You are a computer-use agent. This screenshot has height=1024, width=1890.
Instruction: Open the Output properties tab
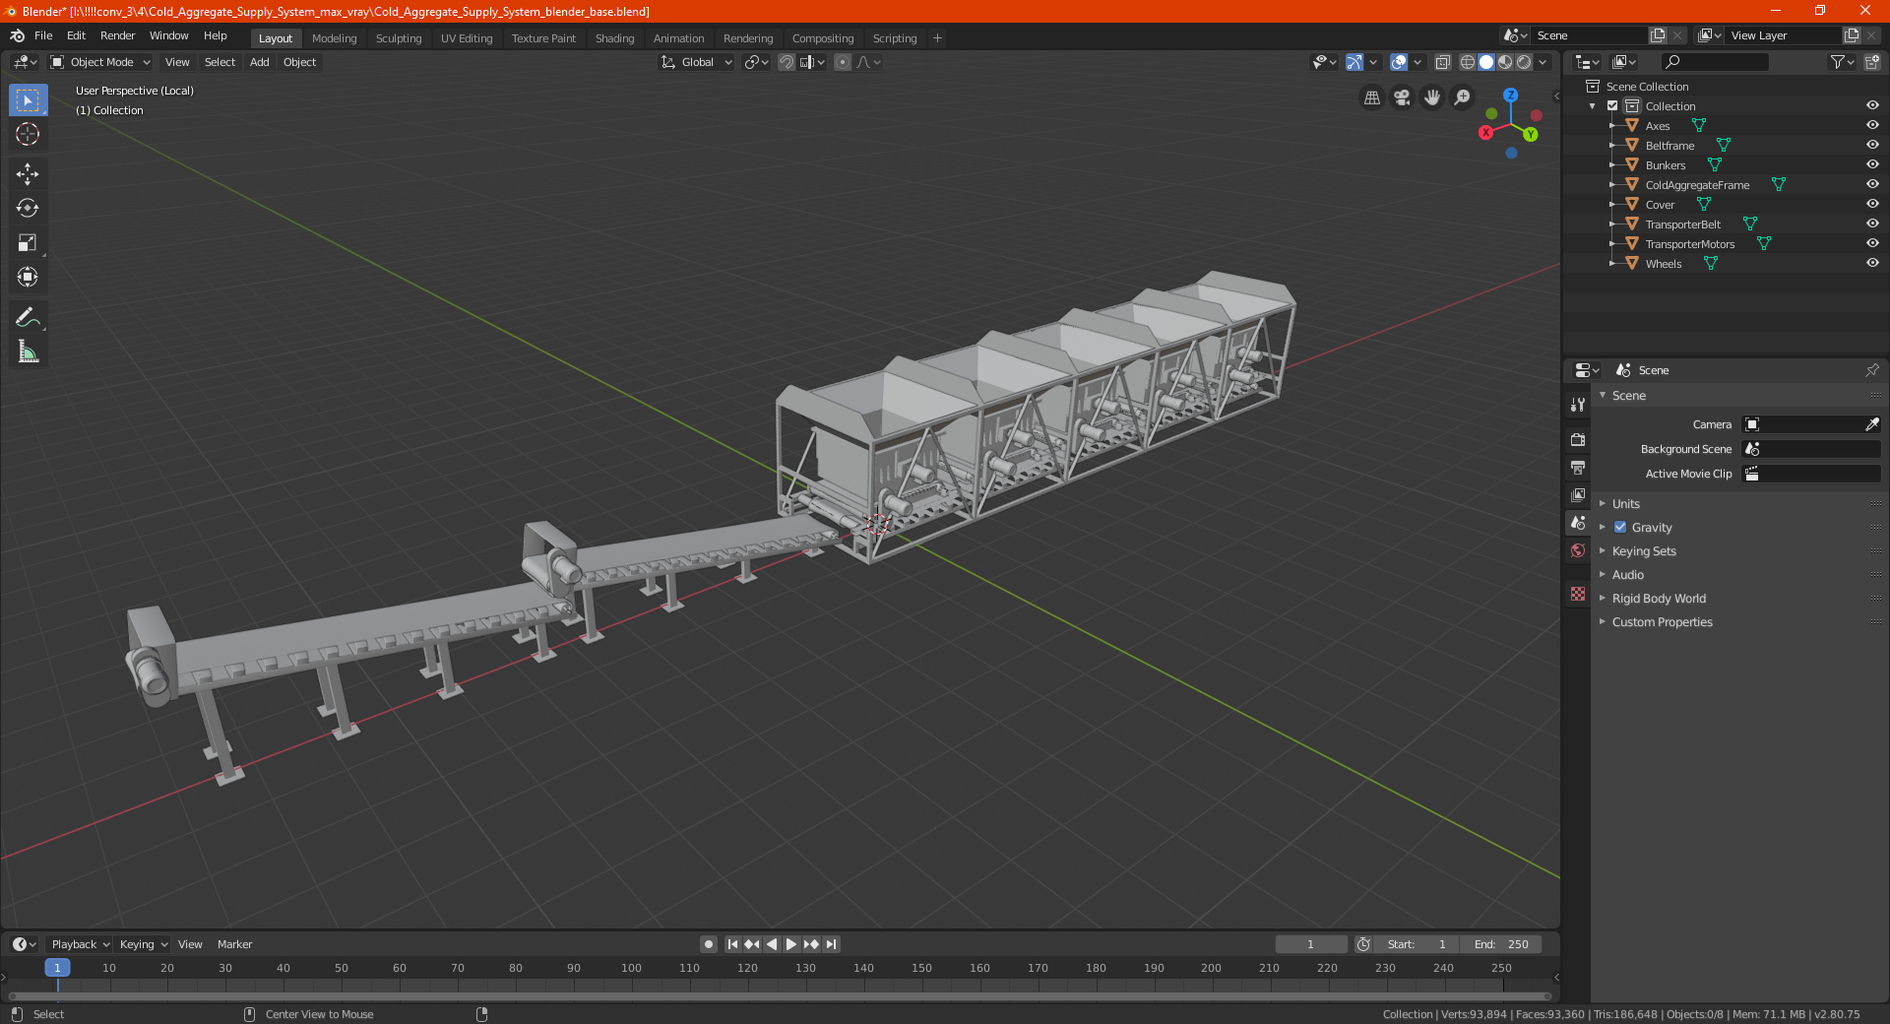1578,467
